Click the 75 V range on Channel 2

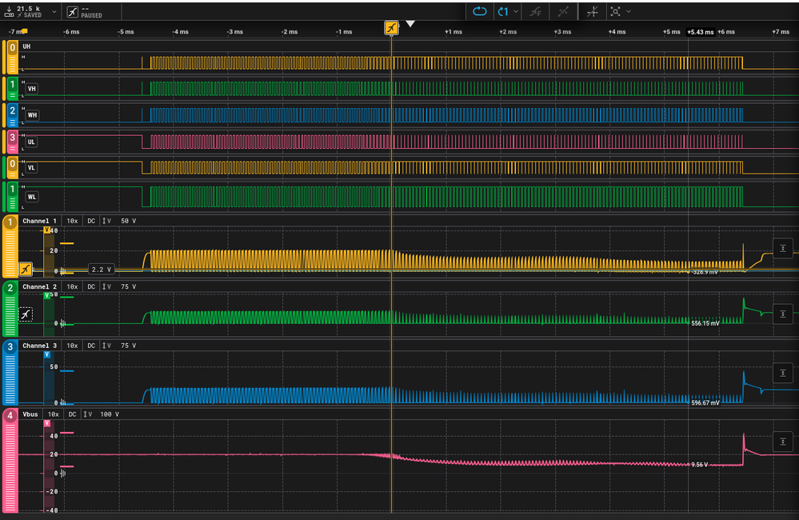click(128, 286)
